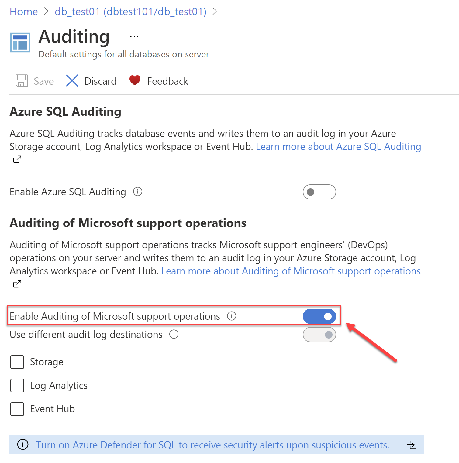
Task: Open db_test01 (dbtest101/db_test01) breadcrumb
Action: (x=131, y=12)
